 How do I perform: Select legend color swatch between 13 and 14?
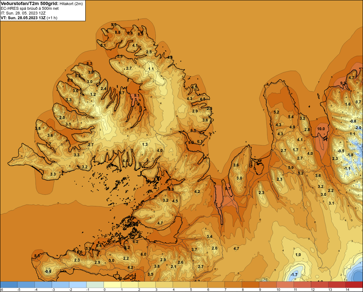337,285
